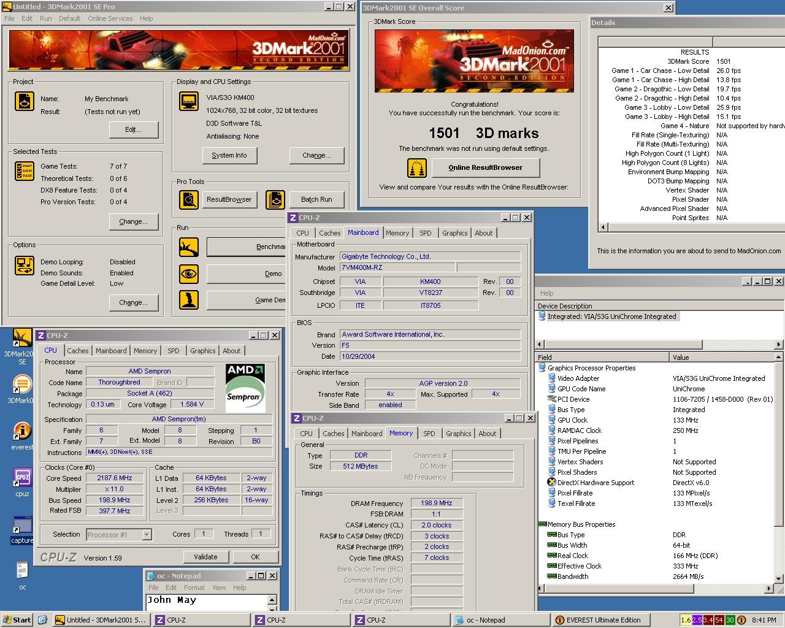Click the ResultBrowser button in Pro Tools
The width and height of the screenshot is (785, 628).
[x=229, y=199]
